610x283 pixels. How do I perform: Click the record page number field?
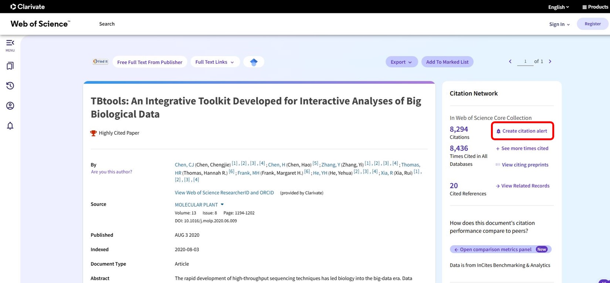coord(525,61)
